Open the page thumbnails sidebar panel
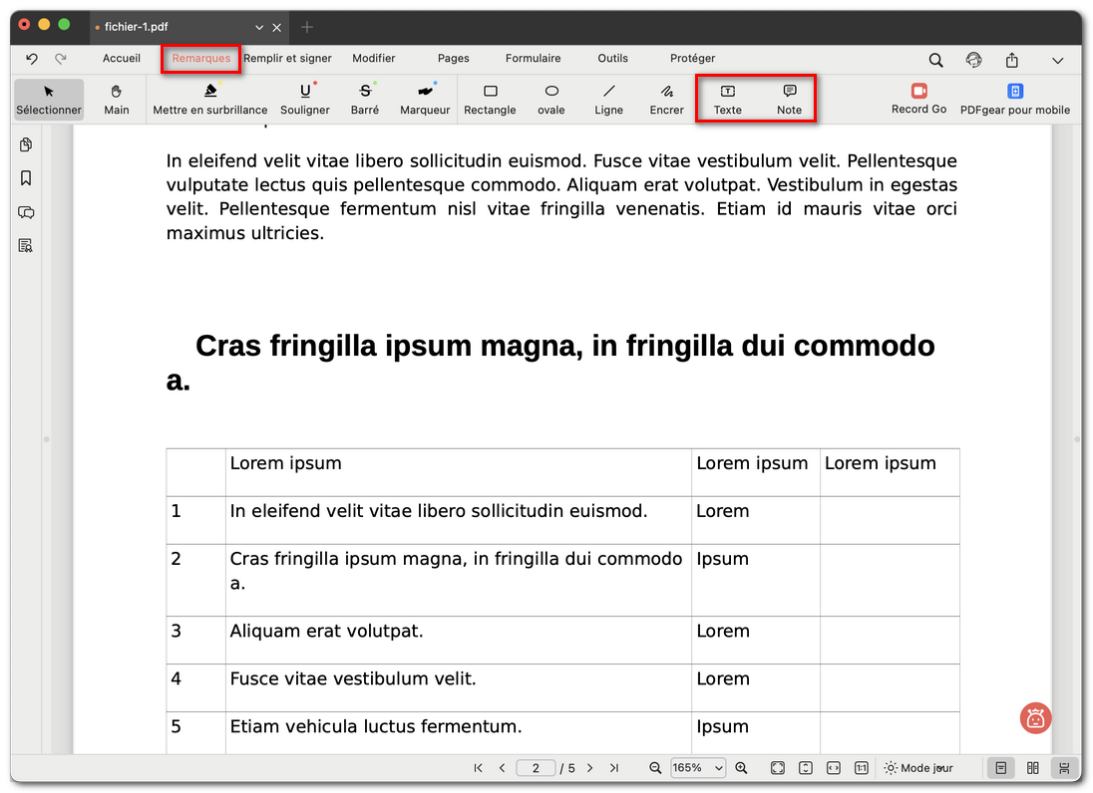Image resolution: width=1093 pixels, height=793 pixels. pos(26,144)
